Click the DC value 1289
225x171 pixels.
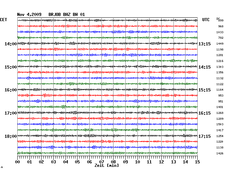220,119
